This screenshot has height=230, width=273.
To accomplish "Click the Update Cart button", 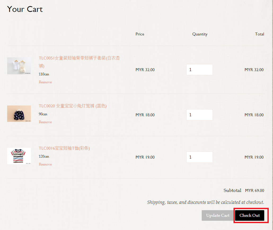I will (x=218, y=215).
